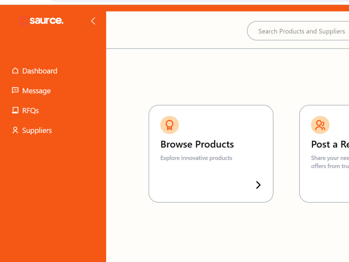Click the 'Explore innovative products' text
Screen dimensions: 349x262
pyautogui.click(x=196, y=158)
